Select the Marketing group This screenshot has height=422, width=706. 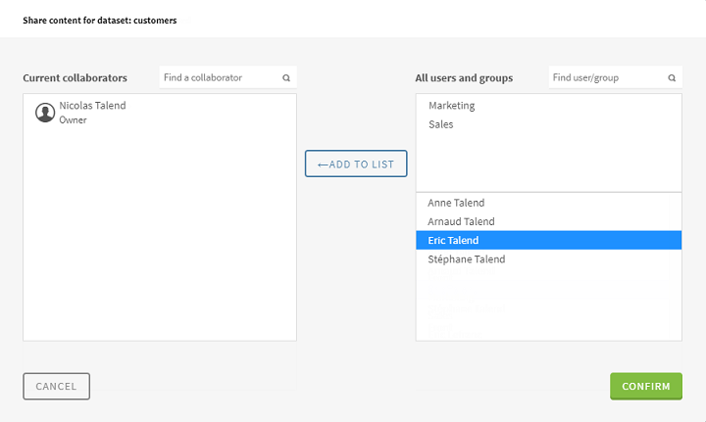point(452,106)
